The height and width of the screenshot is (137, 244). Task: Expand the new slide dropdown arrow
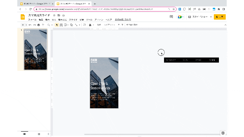pos(26,25)
